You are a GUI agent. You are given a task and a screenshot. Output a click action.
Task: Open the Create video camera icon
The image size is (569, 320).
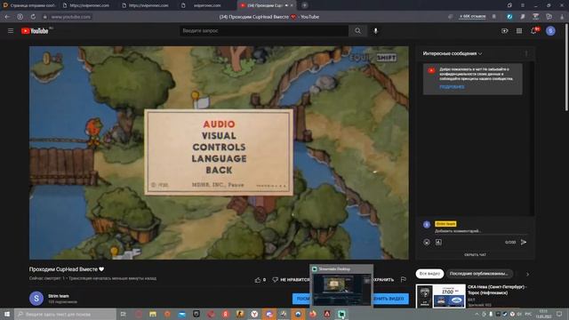[x=504, y=31]
